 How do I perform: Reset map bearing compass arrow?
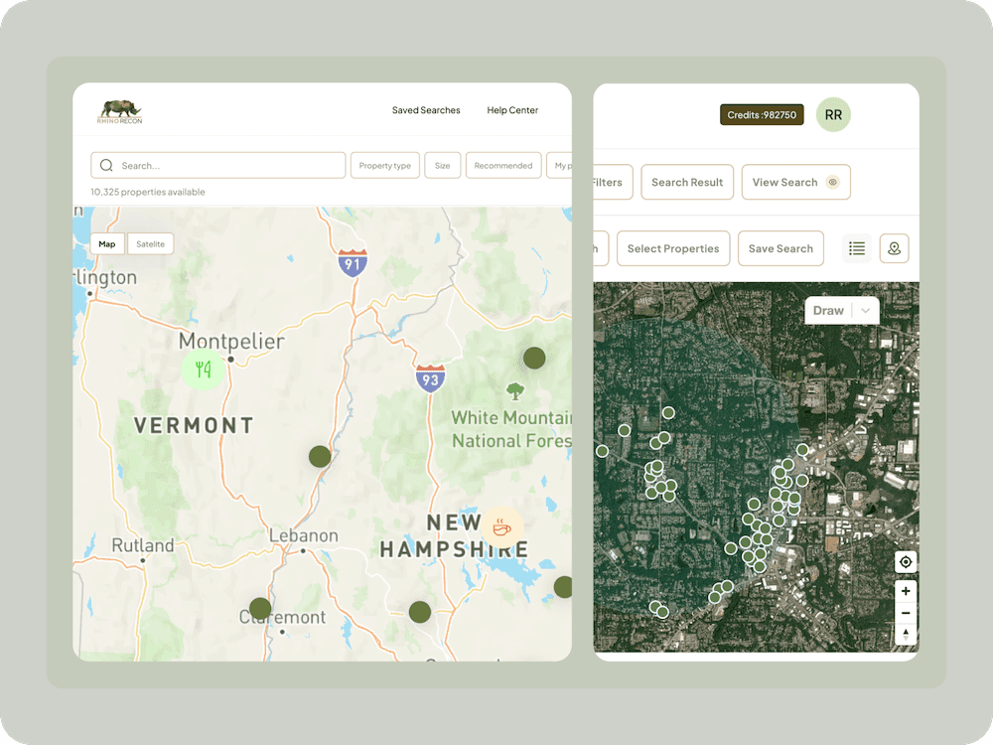[x=906, y=634]
